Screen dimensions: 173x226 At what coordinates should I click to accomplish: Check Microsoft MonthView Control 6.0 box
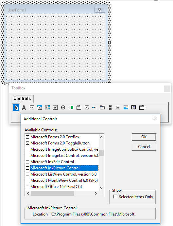tap(27, 180)
